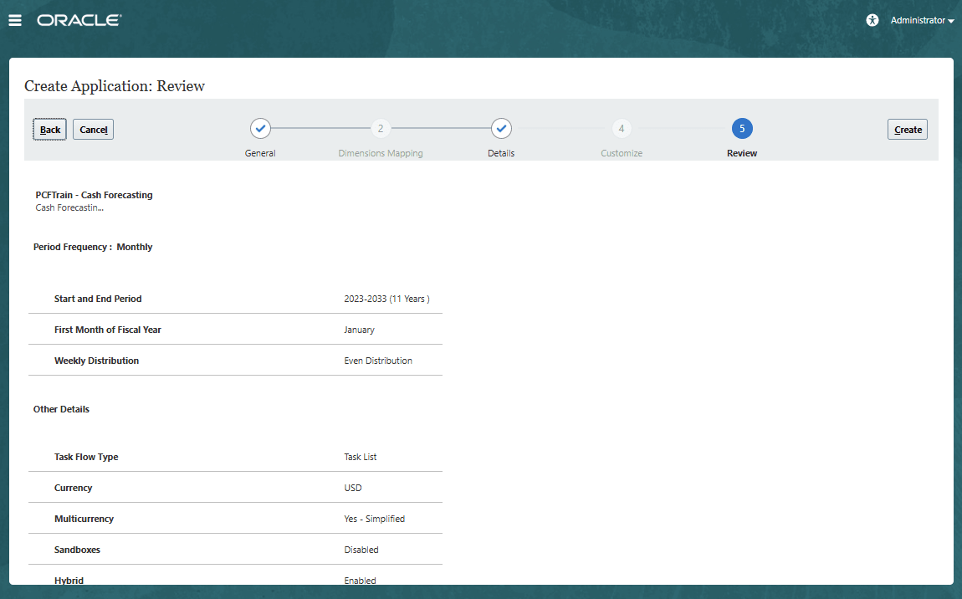The height and width of the screenshot is (599, 962).
Task: Click the Even Distribution value
Action: coord(378,361)
